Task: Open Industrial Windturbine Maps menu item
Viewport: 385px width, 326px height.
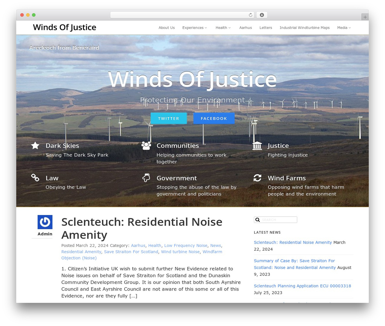Action: pos(304,28)
